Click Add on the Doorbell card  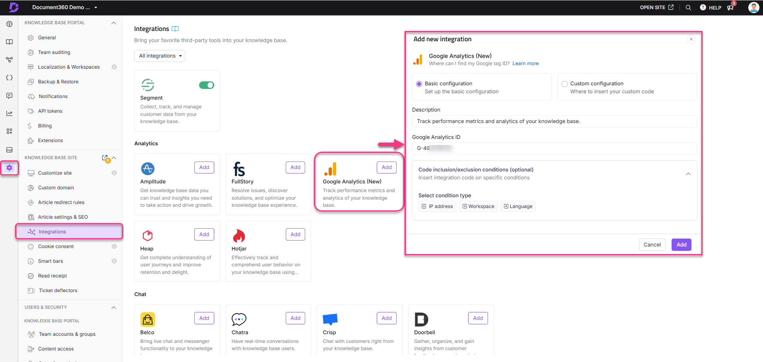tap(478, 318)
